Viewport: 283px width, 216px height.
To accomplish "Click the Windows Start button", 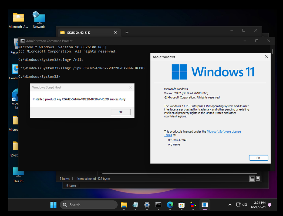I will (53, 205).
